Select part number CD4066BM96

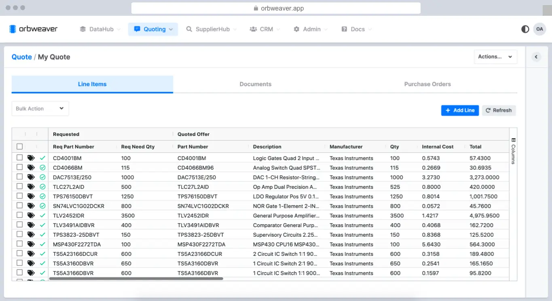click(196, 168)
